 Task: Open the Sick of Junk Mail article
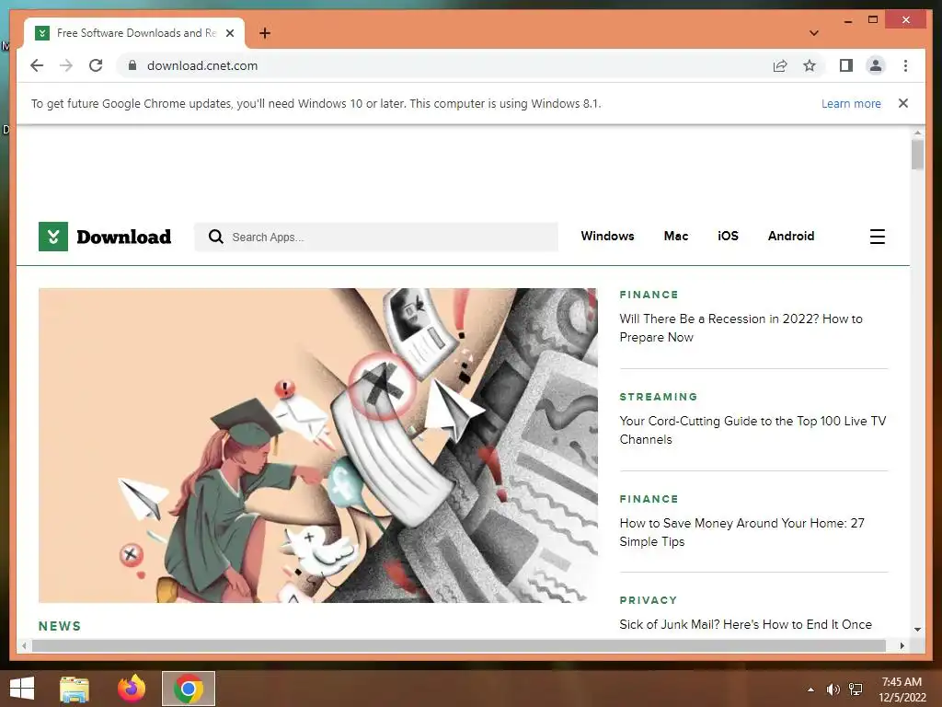click(x=745, y=625)
